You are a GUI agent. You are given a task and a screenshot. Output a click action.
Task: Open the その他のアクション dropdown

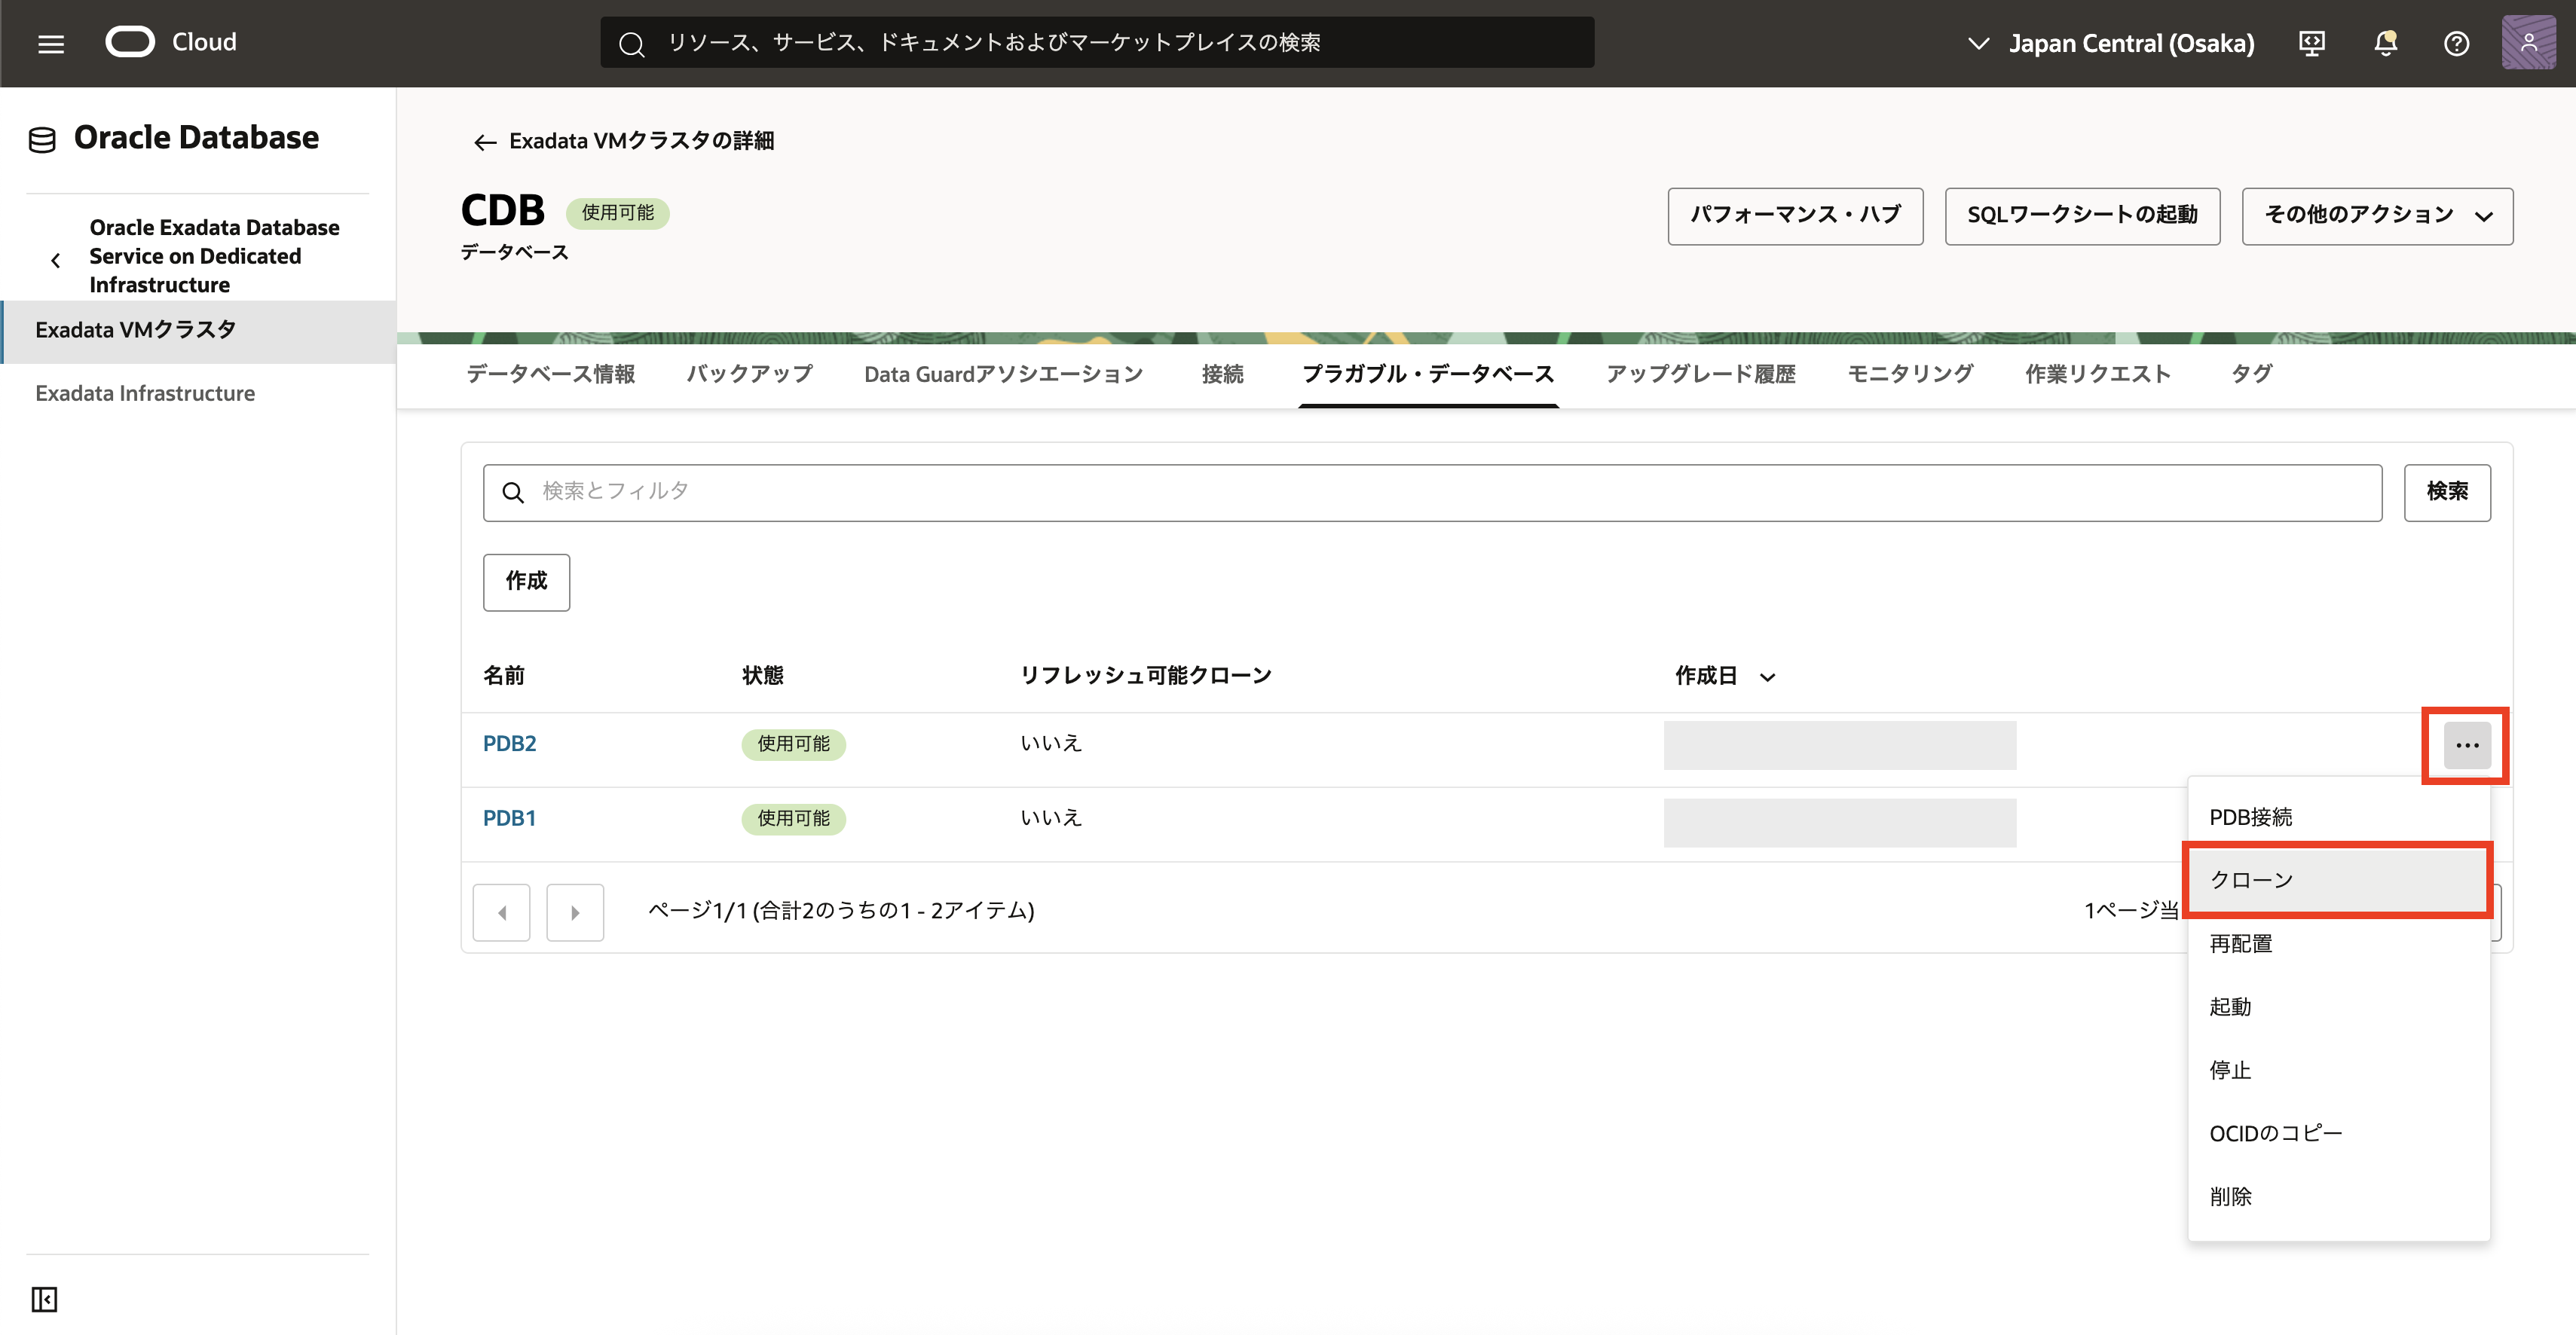[x=2376, y=216]
